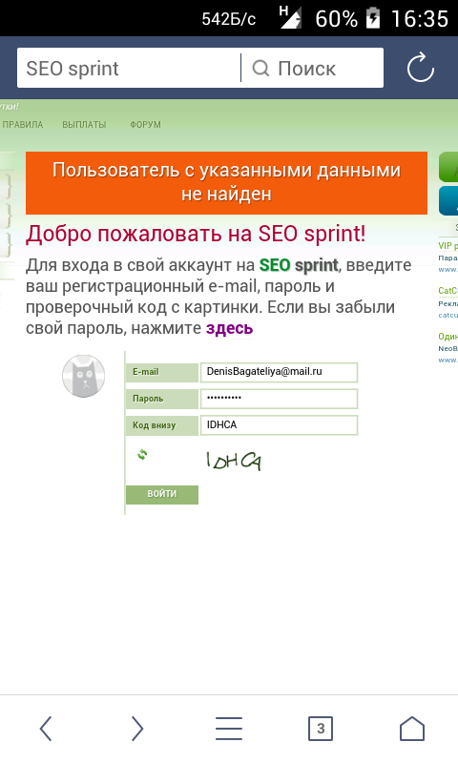Focus the Пароль password field

(279, 399)
